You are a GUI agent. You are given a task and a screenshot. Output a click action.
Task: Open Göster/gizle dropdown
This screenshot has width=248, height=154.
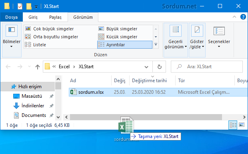(197, 40)
